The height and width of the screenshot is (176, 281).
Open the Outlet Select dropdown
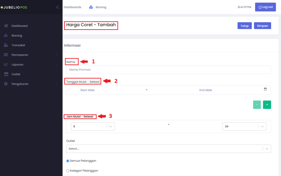pyautogui.click(x=168, y=149)
